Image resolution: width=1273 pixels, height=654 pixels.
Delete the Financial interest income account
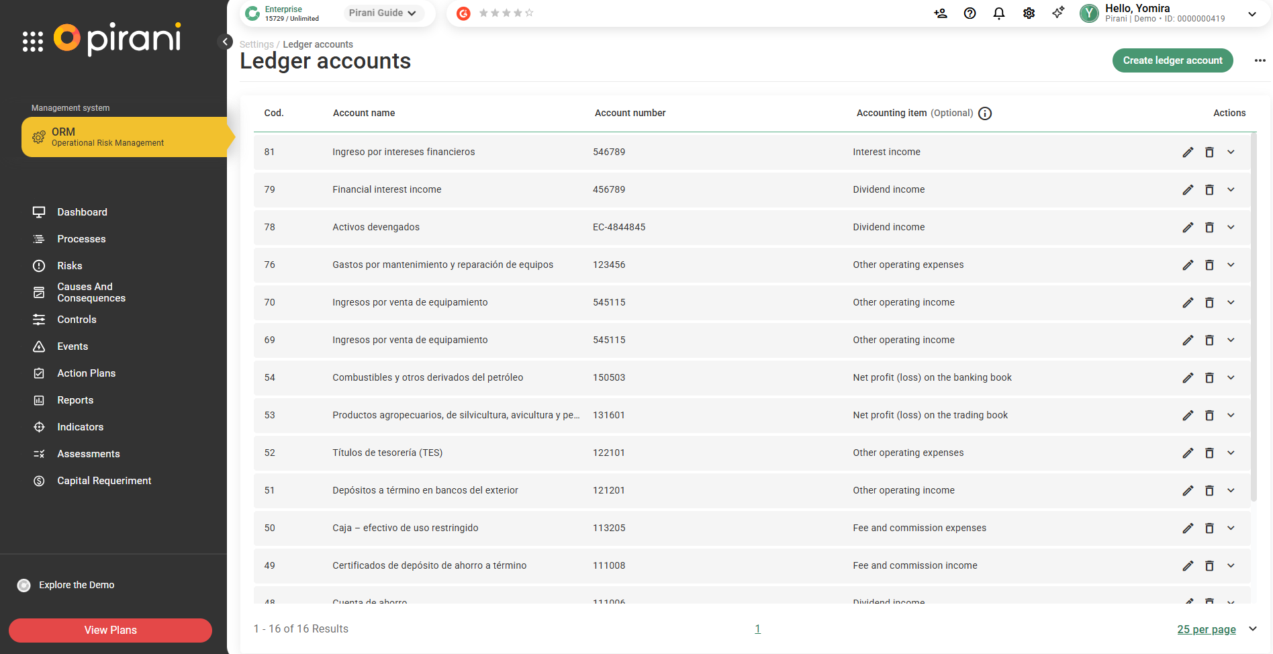(x=1209, y=190)
